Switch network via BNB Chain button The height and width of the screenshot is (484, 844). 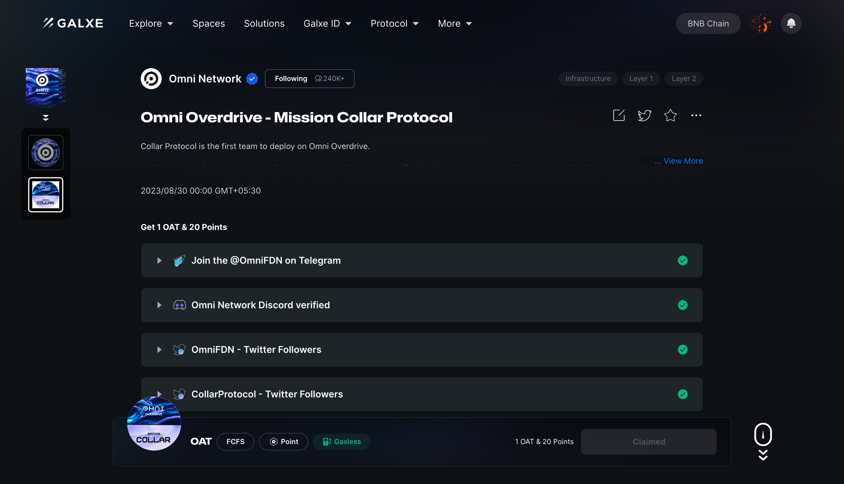pyautogui.click(x=708, y=24)
